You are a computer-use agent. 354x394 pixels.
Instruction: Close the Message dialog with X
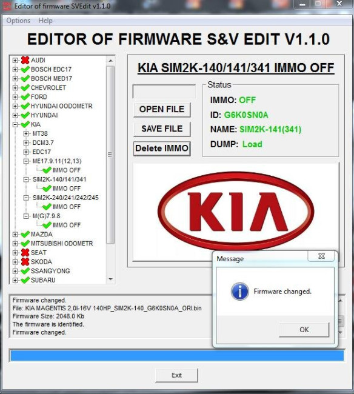click(321, 256)
